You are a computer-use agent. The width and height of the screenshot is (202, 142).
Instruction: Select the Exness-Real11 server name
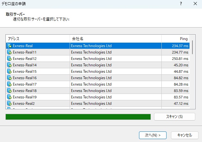[x=25, y=52]
